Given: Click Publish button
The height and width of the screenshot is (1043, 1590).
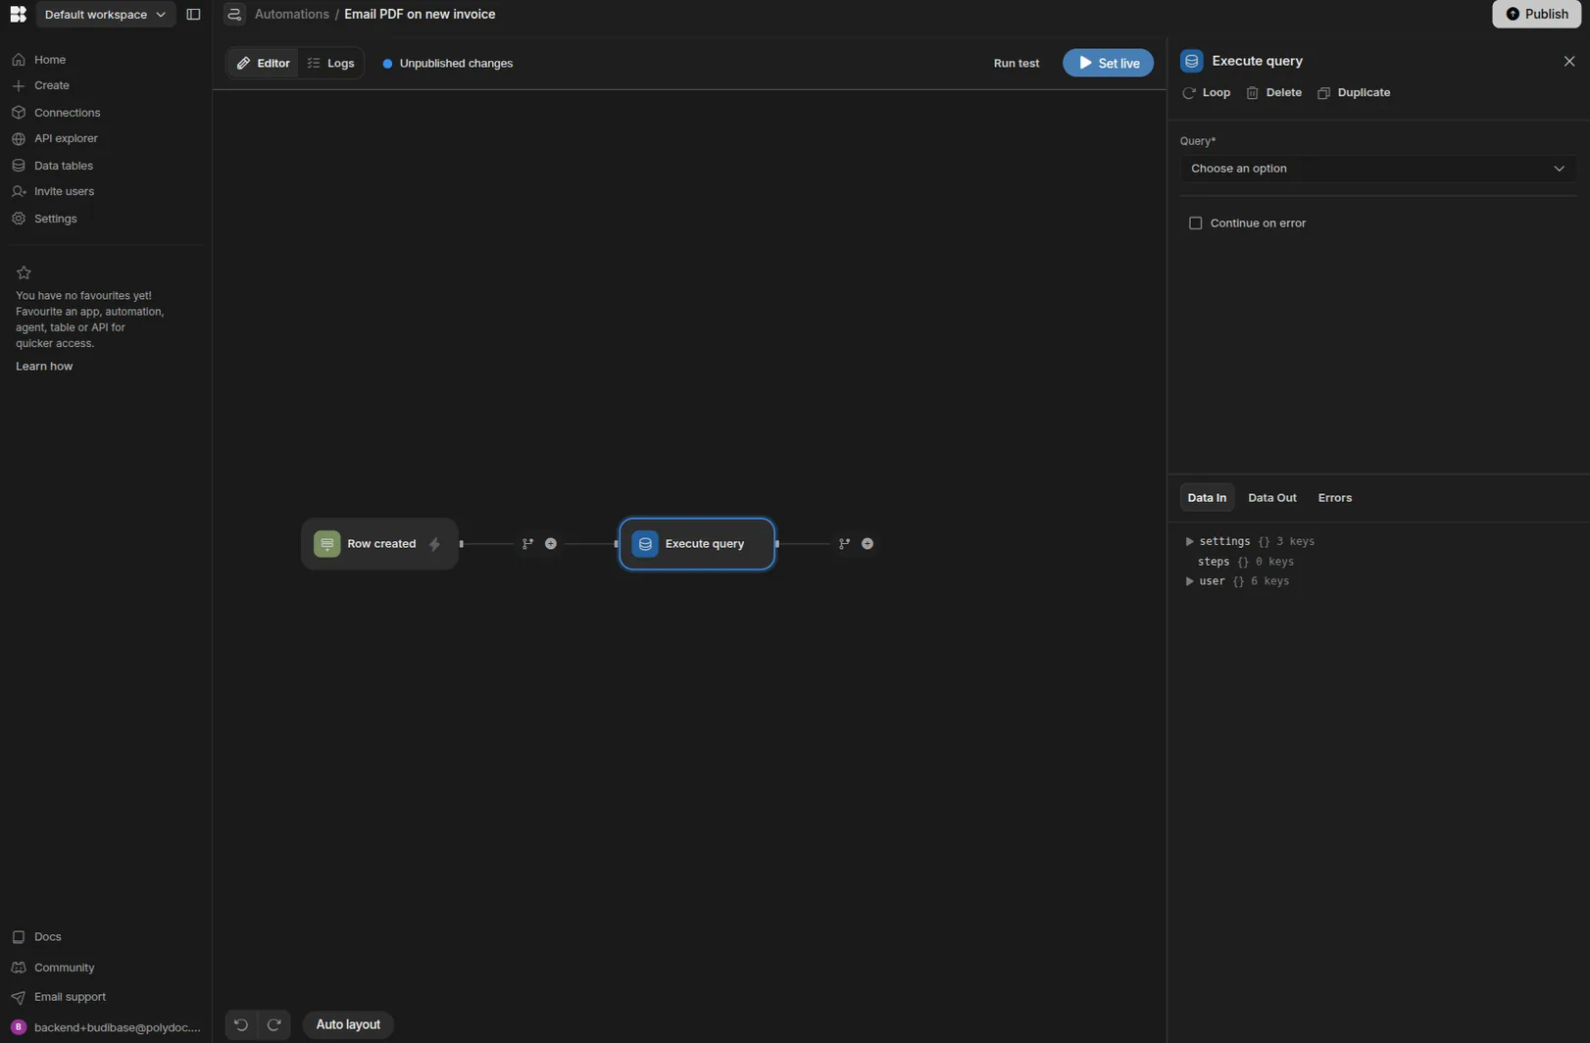Looking at the screenshot, I should coord(1536,14).
